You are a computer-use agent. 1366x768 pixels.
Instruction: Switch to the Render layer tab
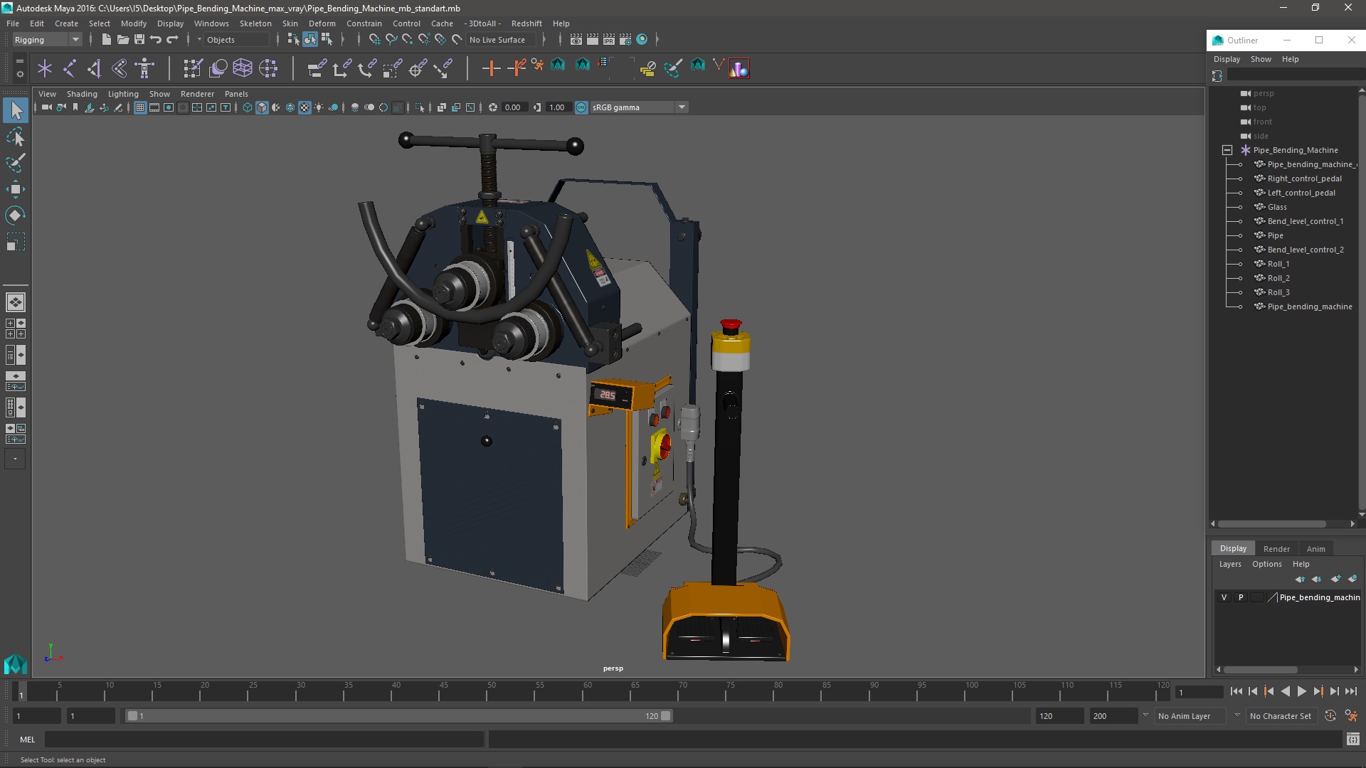[1276, 548]
